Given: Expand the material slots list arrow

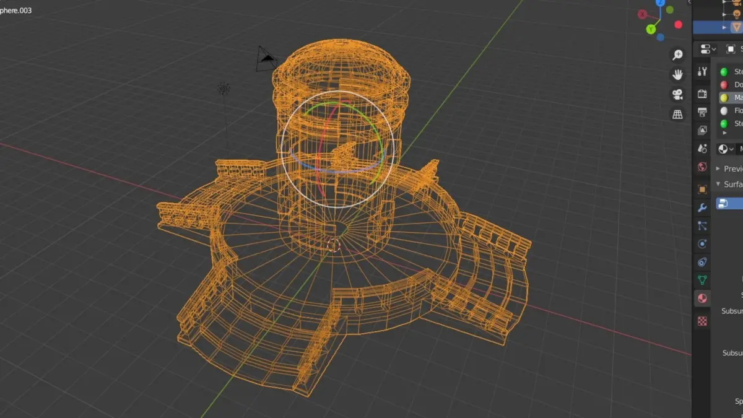Looking at the screenshot, I should 724,133.
